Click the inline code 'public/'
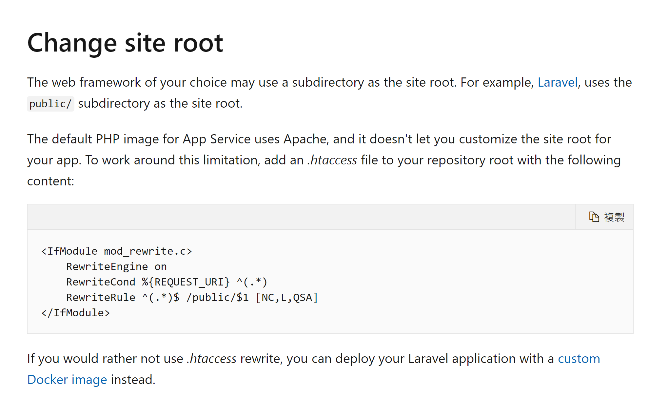The width and height of the screenshot is (649, 400). coord(50,104)
